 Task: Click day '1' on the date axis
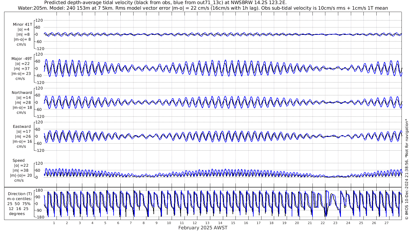(x=54, y=223)
